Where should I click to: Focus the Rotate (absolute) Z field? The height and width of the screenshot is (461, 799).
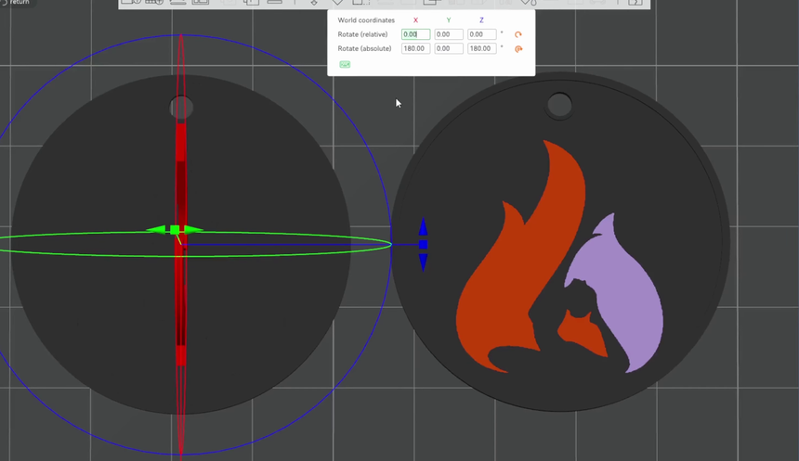point(481,48)
